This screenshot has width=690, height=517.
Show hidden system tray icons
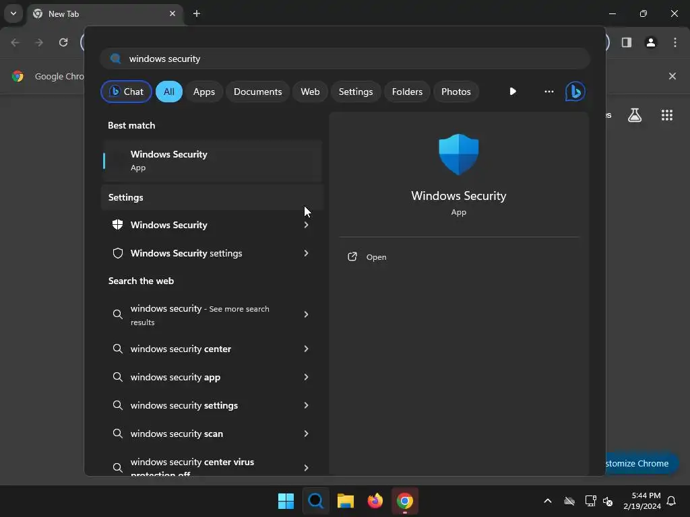tap(547, 501)
